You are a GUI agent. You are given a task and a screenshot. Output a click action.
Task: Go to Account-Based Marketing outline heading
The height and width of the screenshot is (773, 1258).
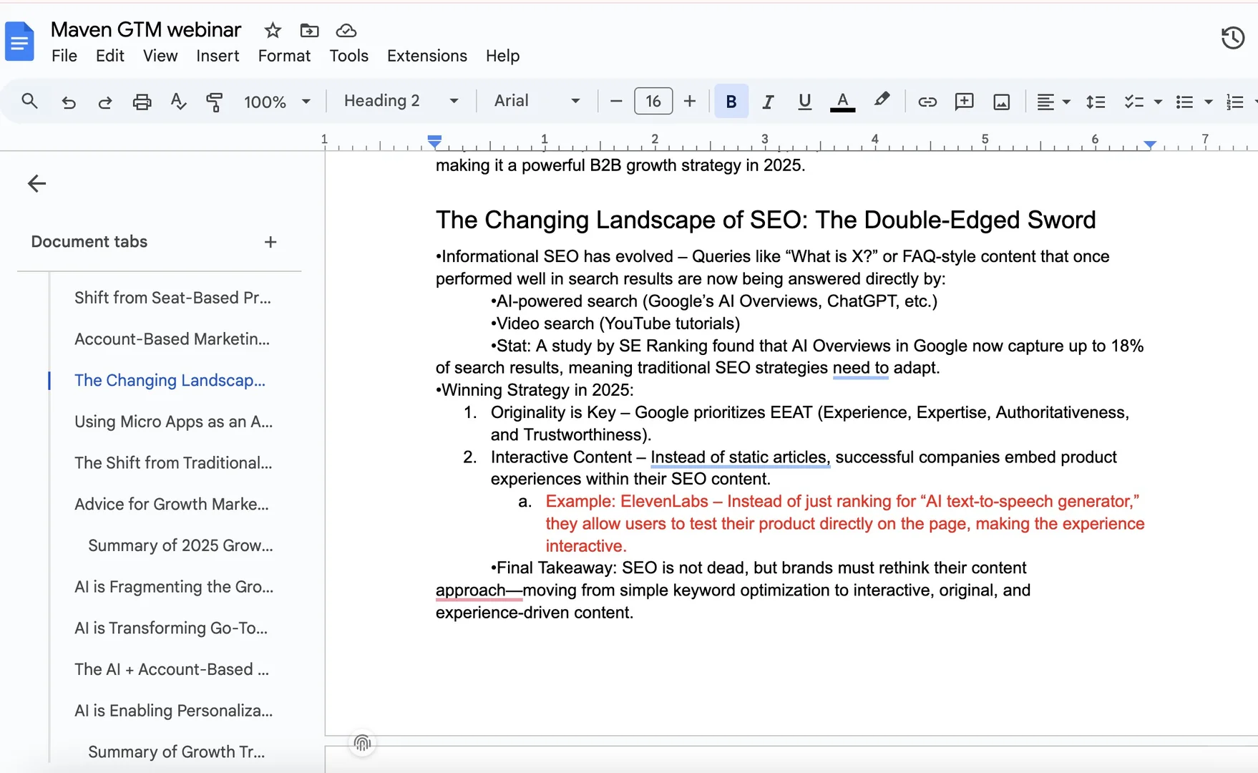172,339
